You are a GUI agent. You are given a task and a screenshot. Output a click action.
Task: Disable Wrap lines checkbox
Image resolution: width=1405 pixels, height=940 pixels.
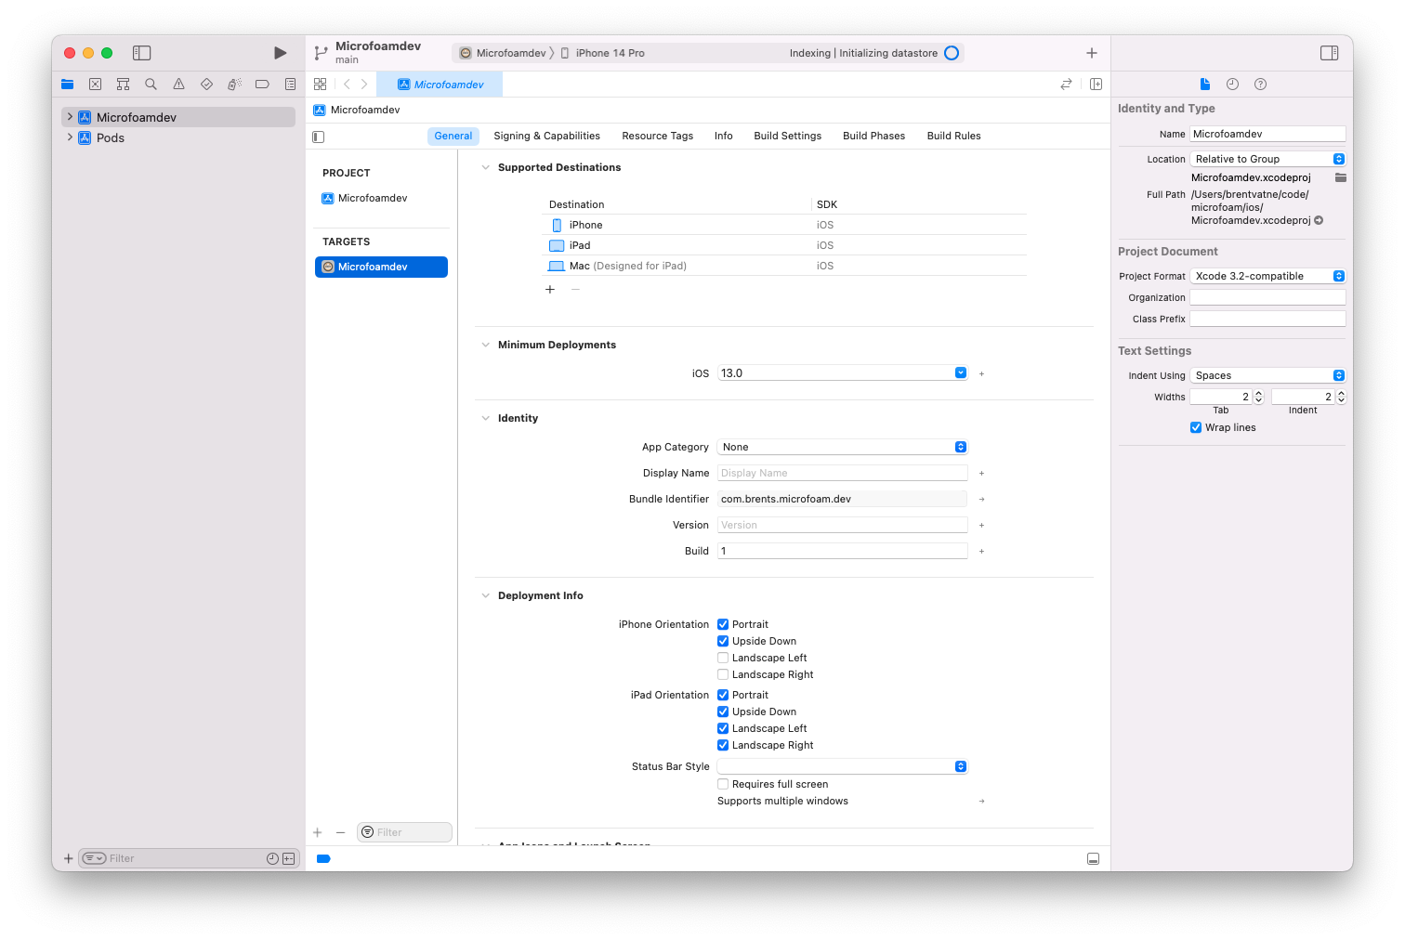[1196, 427]
